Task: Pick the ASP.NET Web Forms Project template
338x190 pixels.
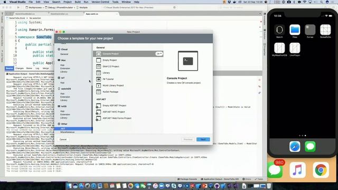Action: (x=128, y=118)
